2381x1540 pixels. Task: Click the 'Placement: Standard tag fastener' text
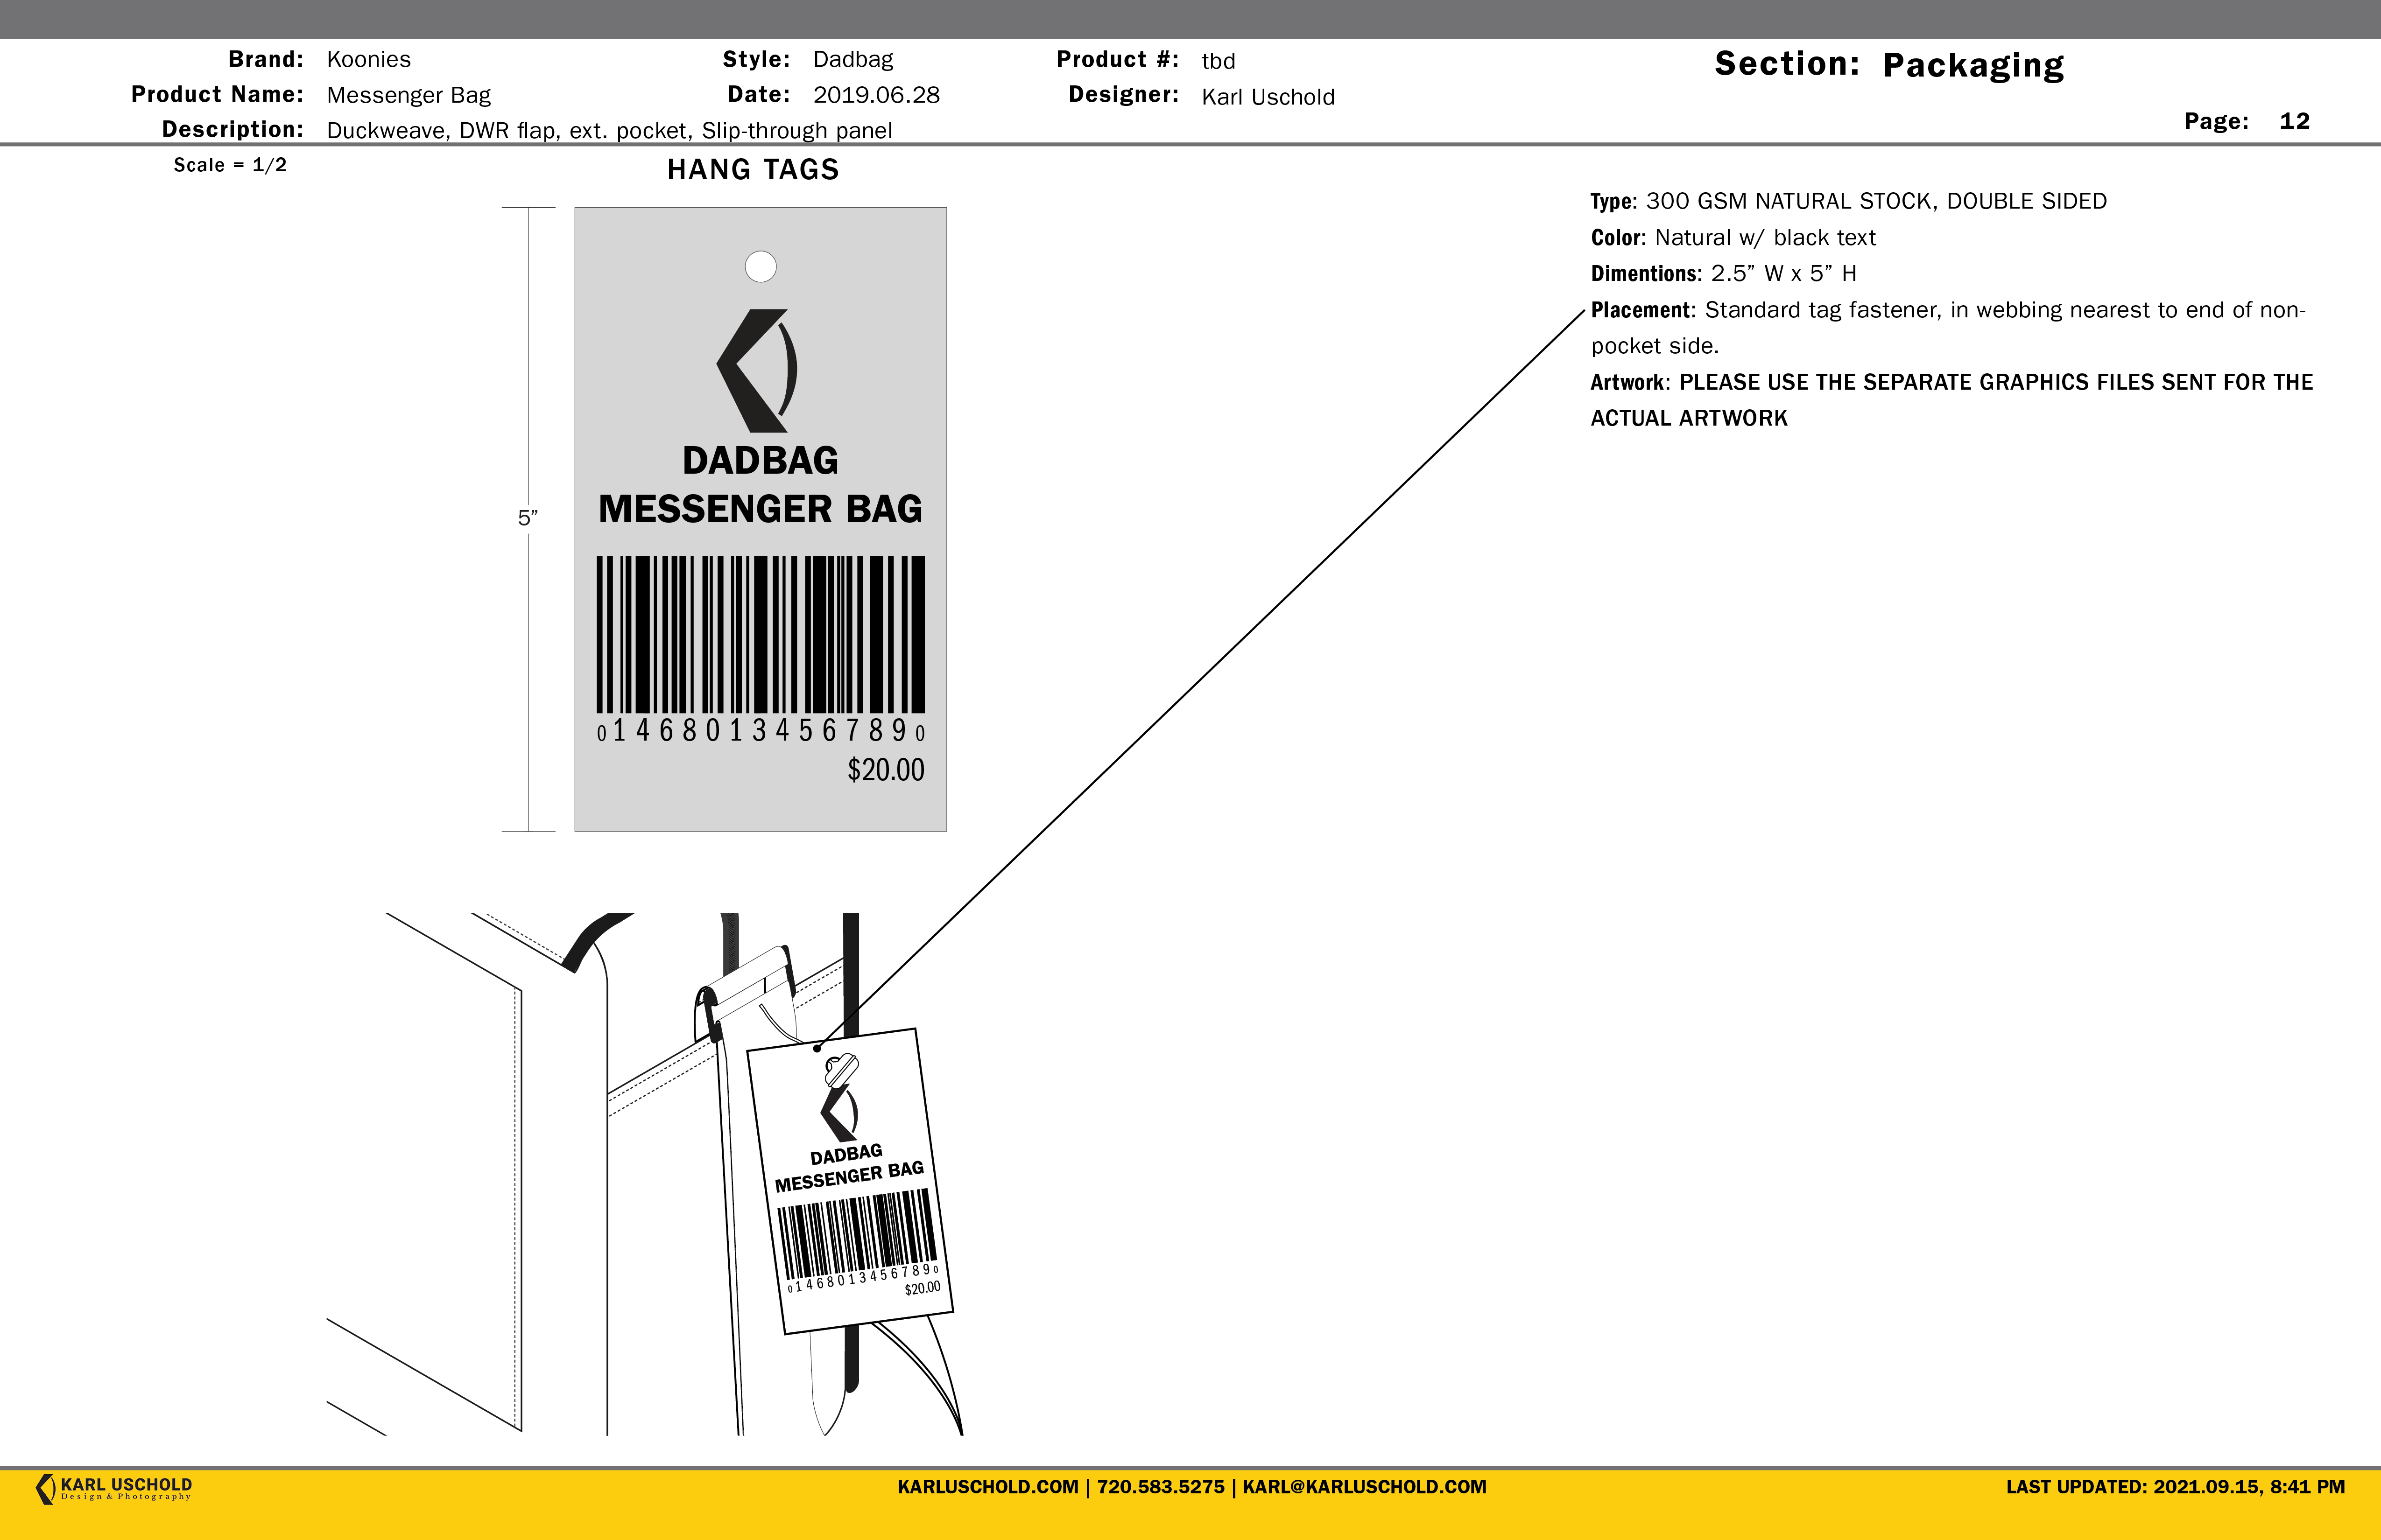point(1948,327)
